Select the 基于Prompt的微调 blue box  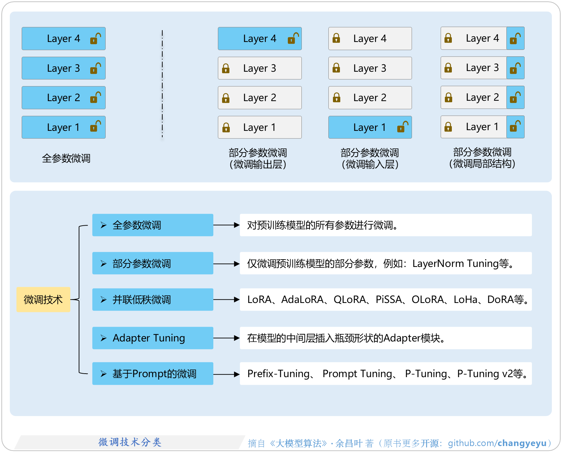click(x=152, y=374)
